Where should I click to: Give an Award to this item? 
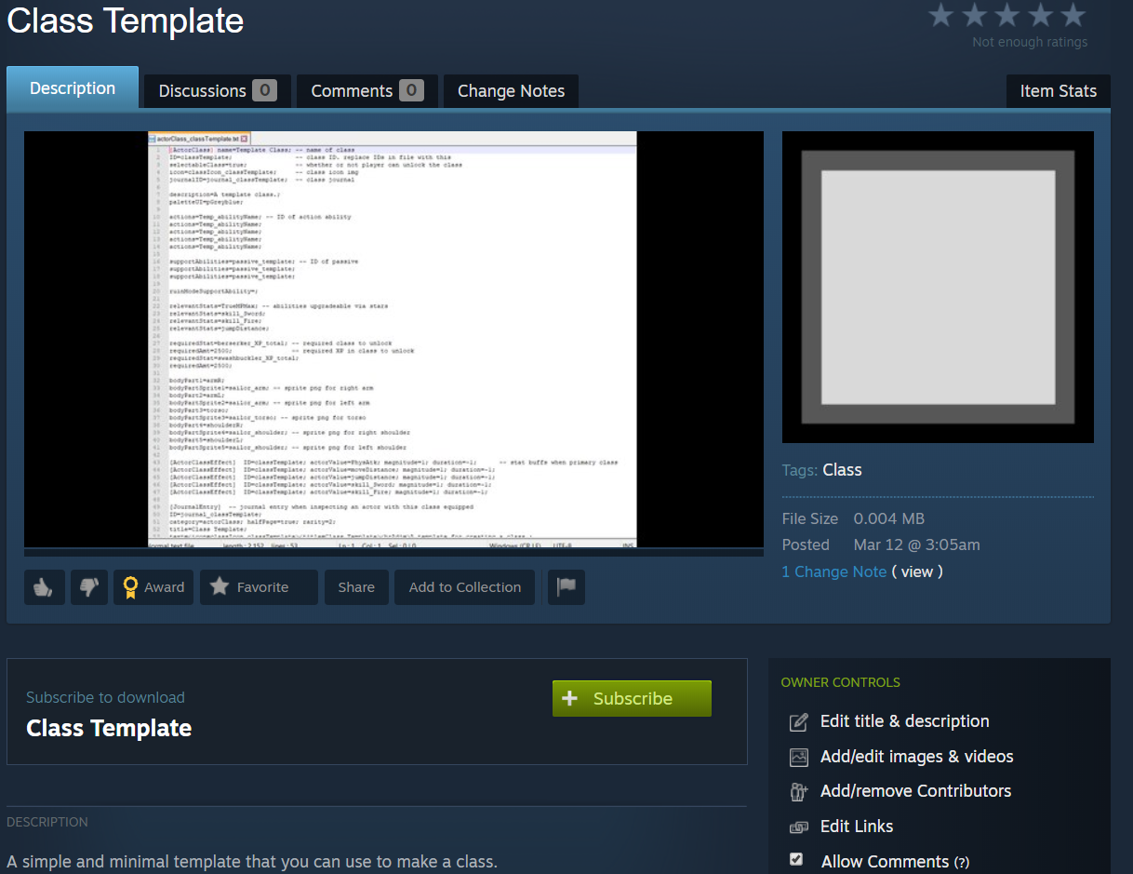click(153, 587)
